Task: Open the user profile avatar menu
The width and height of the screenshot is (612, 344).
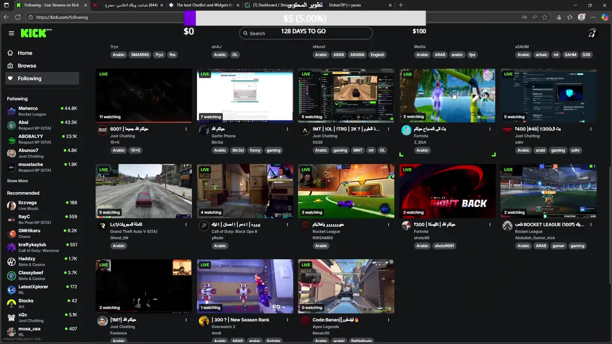Action: [x=592, y=33]
